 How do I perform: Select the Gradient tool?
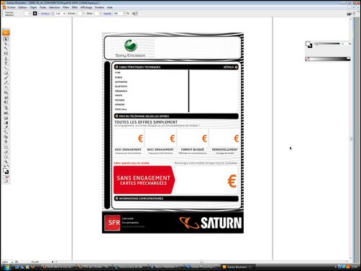pos(6,123)
